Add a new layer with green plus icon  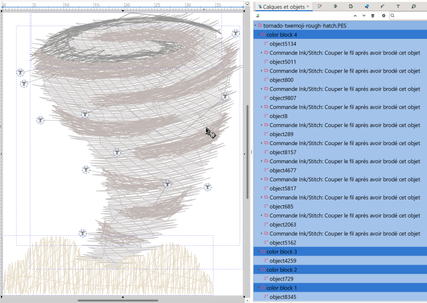point(258,16)
